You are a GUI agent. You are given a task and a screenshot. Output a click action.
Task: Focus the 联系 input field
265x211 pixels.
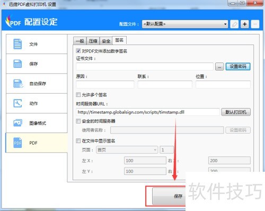click(165, 84)
